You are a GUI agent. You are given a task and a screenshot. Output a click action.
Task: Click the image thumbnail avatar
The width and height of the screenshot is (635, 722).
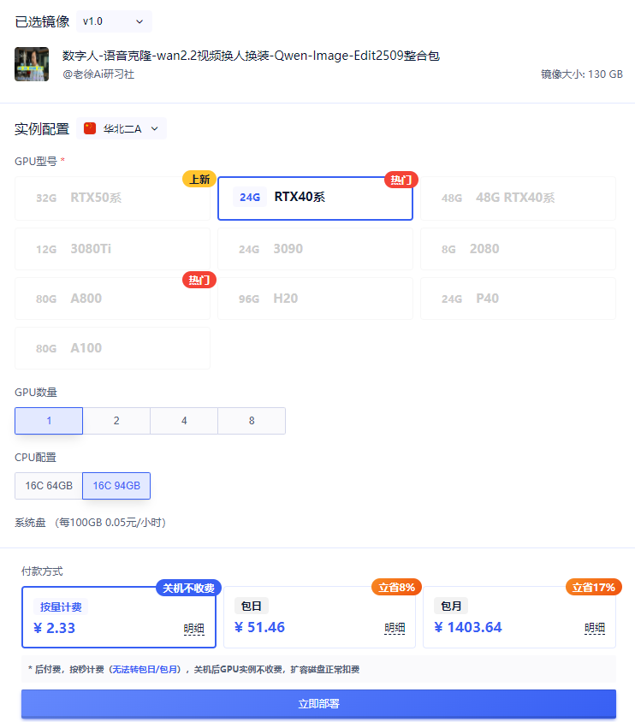coord(32,64)
